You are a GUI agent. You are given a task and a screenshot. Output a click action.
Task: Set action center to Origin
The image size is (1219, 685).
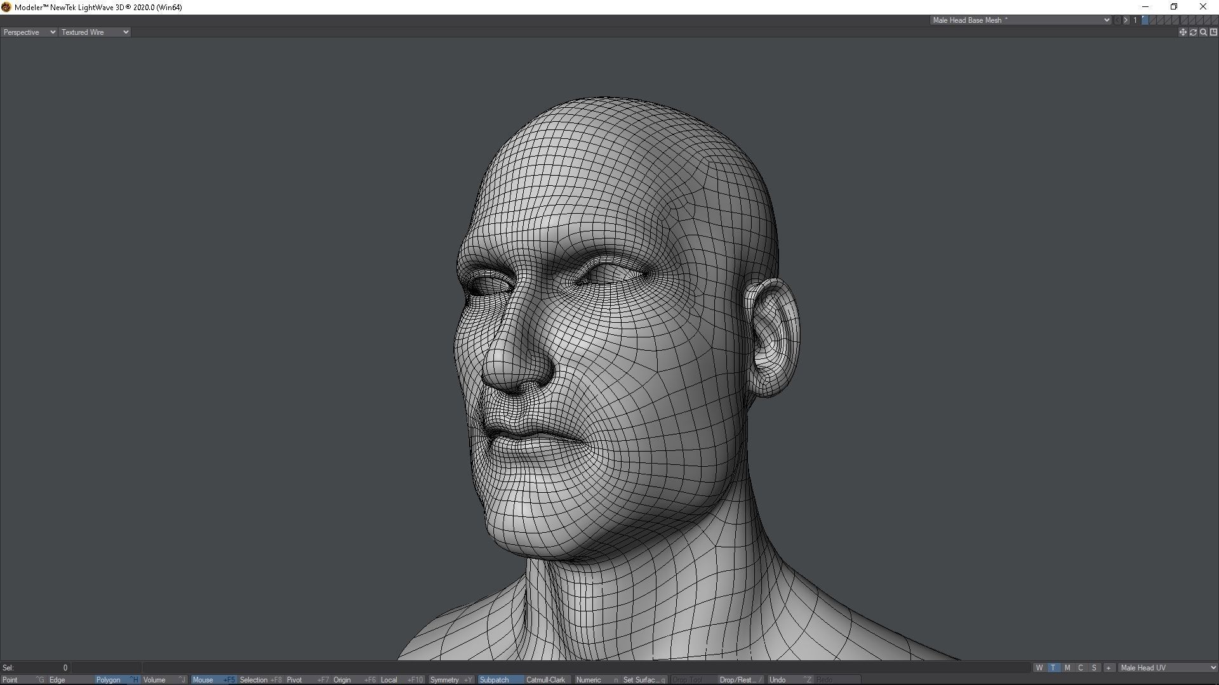pos(354,680)
